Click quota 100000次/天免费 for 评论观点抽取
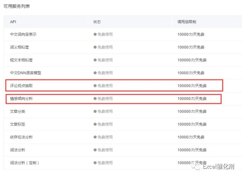242x177 pixels. (192, 86)
